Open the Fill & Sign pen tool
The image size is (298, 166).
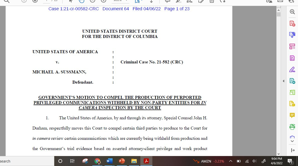pos(292,69)
